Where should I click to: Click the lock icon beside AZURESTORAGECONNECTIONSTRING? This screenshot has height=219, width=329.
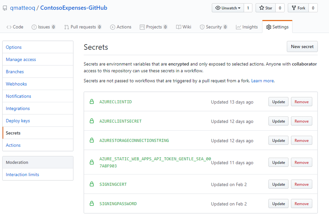(x=92, y=141)
